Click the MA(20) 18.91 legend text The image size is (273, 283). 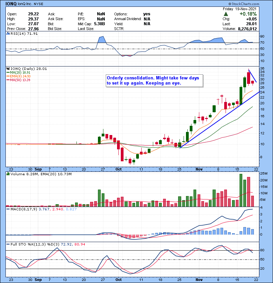click(x=20, y=73)
